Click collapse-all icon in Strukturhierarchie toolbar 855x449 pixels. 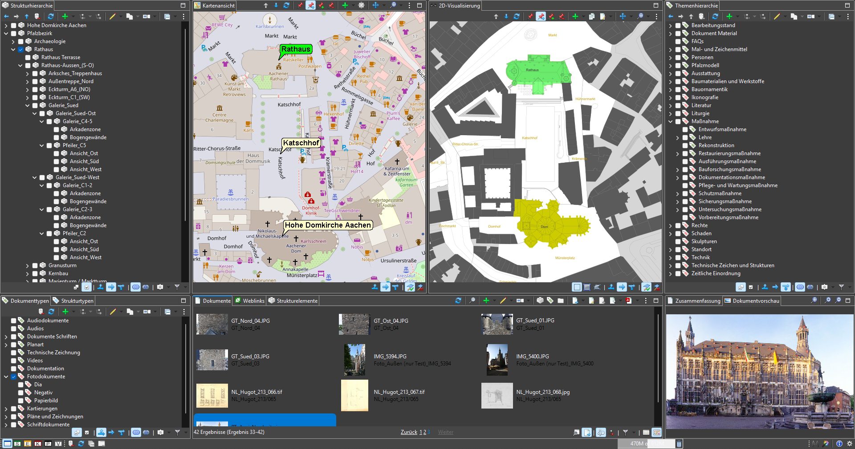tap(167, 16)
